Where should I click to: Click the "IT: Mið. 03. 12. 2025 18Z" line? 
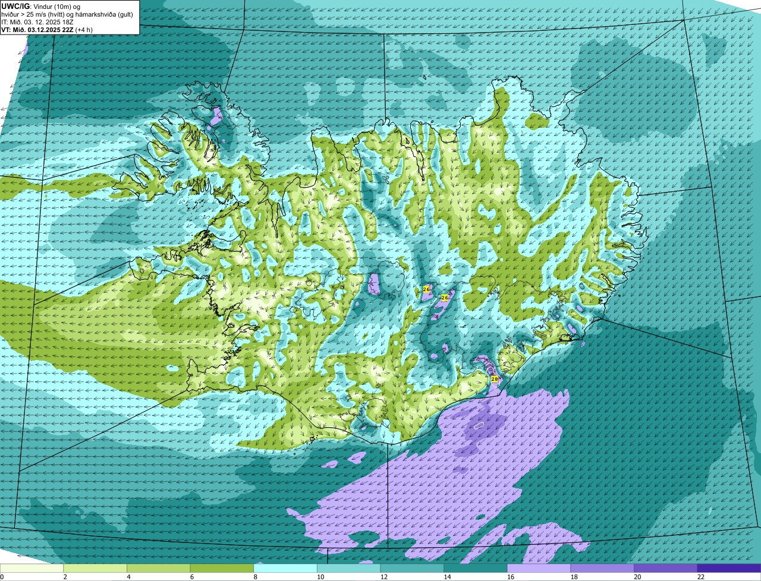(37, 22)
